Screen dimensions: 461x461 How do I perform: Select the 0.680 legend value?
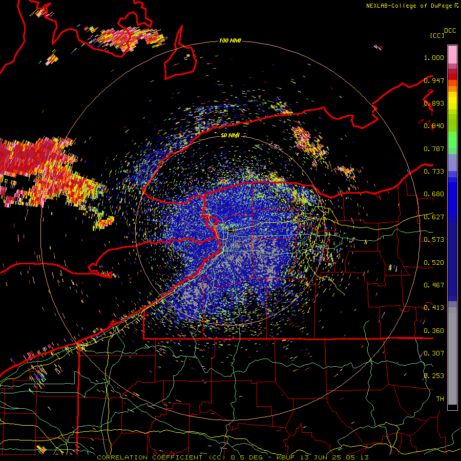[434, 194]
